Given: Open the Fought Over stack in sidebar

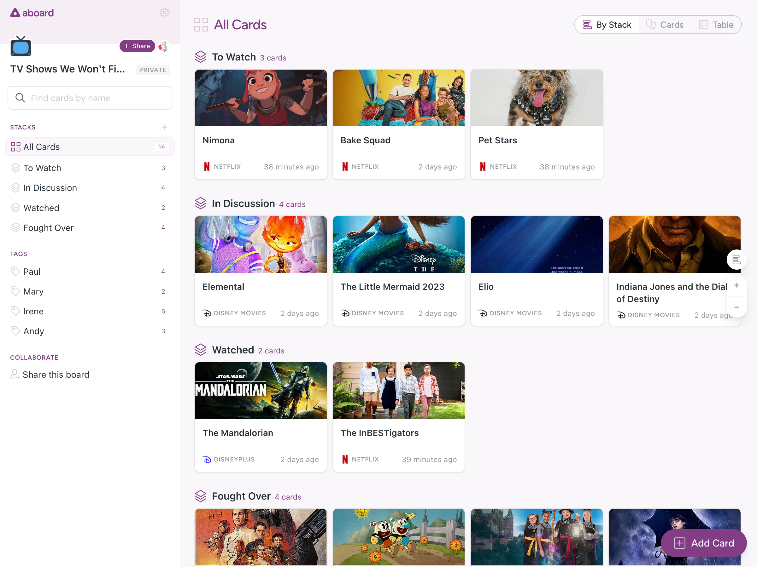Looking at the screenshot, I should (x=90, y=228).
